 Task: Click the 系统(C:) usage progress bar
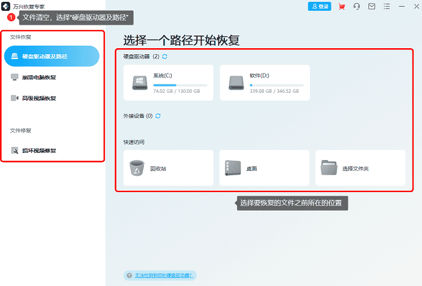click(x=180, y=85)
